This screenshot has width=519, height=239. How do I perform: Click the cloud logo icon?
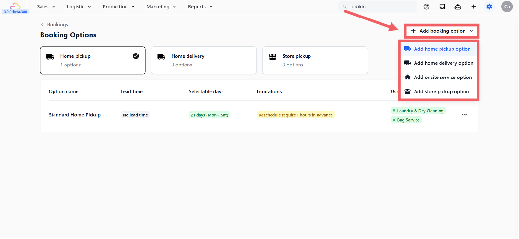pyautogui.click(x=15, y=6)
